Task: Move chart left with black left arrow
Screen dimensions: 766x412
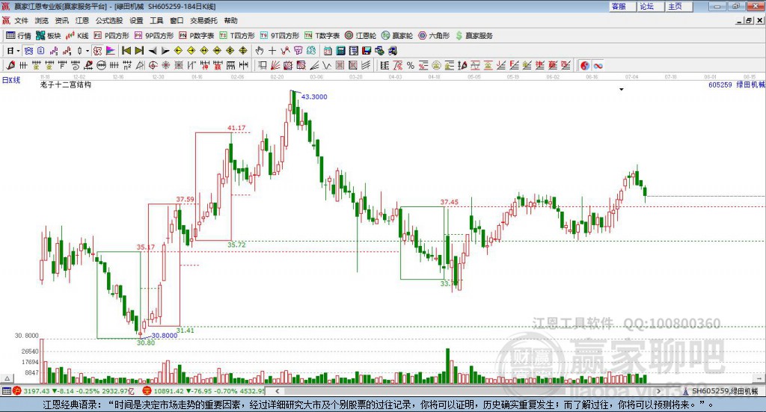Action: (x=153, y=51)
